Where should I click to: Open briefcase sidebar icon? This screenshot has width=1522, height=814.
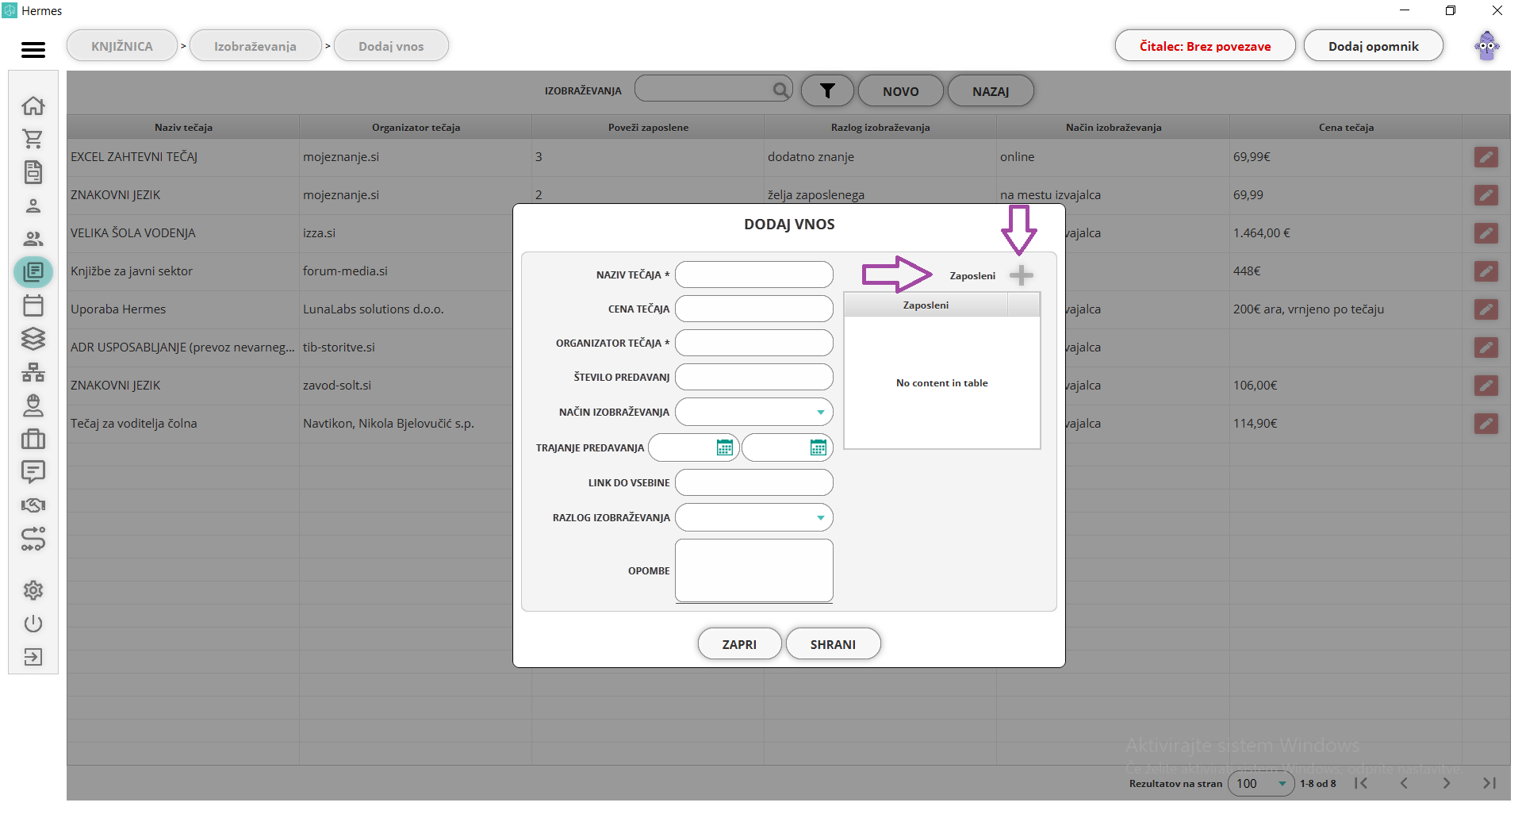point(33,439)
